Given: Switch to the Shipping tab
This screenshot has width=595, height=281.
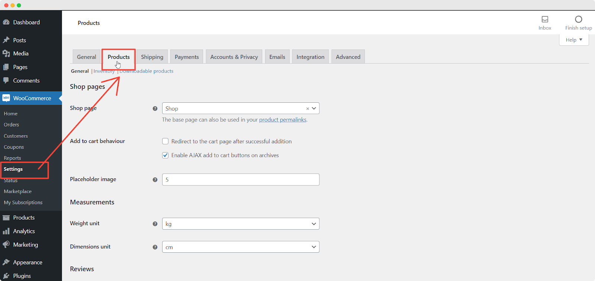Looking at the screenshot, I should pos(152,57).
